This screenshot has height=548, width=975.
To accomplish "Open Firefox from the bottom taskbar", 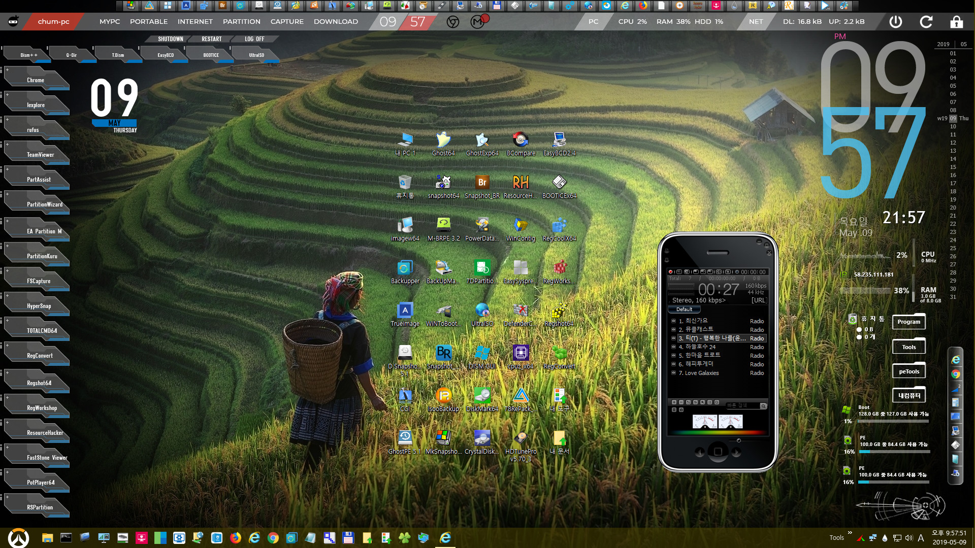I will pyautogui.click(x=235, y=538).
